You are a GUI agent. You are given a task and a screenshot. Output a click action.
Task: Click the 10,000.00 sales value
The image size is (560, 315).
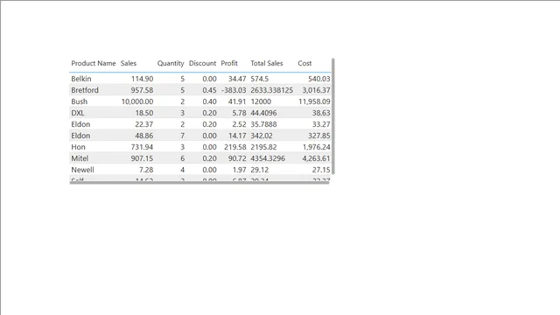point(137,101)
